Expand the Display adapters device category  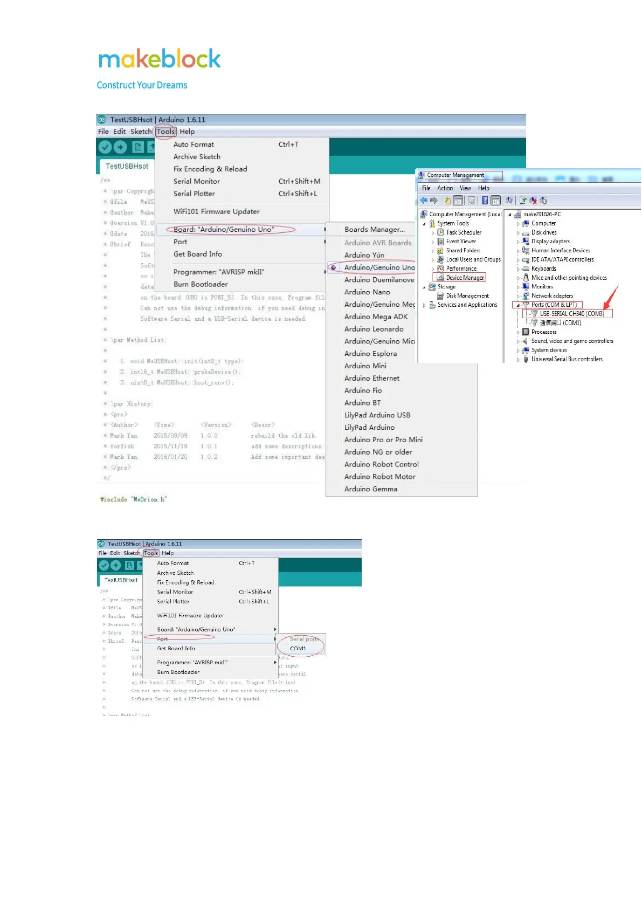[x=518, y=242]
